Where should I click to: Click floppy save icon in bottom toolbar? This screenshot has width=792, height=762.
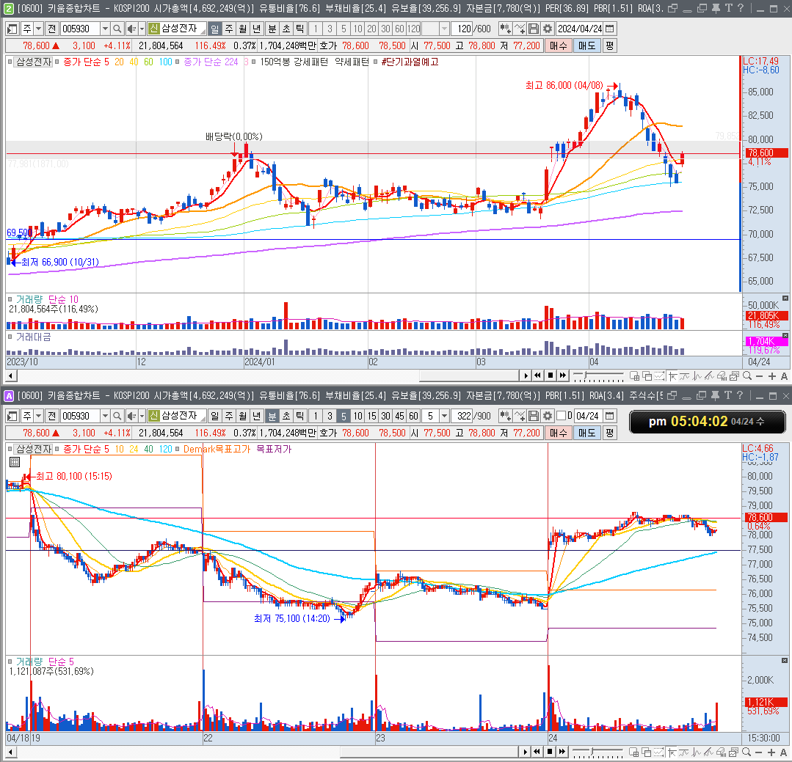tap(534, 416)
